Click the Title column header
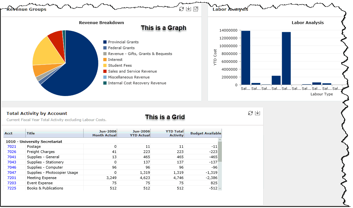The height and width of the screenshot is (208, 353). pos(31,133)
